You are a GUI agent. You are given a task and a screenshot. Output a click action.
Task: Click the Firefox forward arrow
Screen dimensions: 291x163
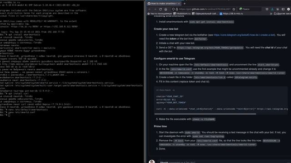[x=155, y=9]
